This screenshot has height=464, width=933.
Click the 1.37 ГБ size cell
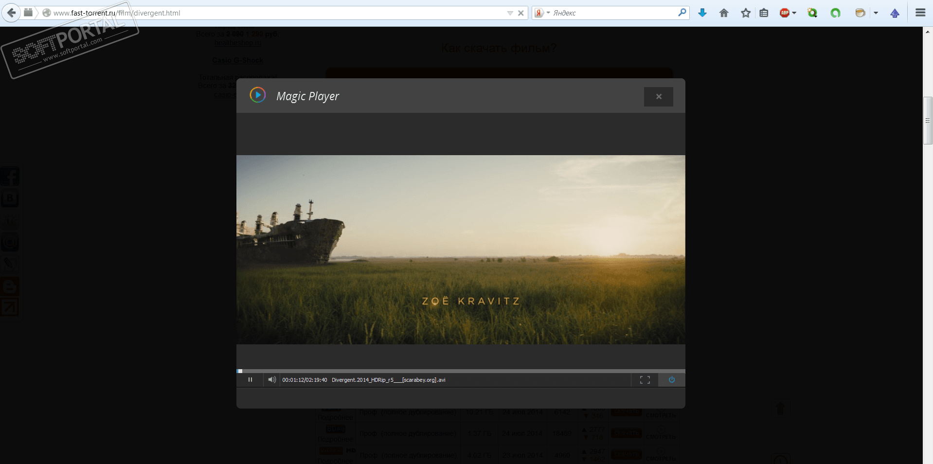pyautogui.click(x=479, y=433)
